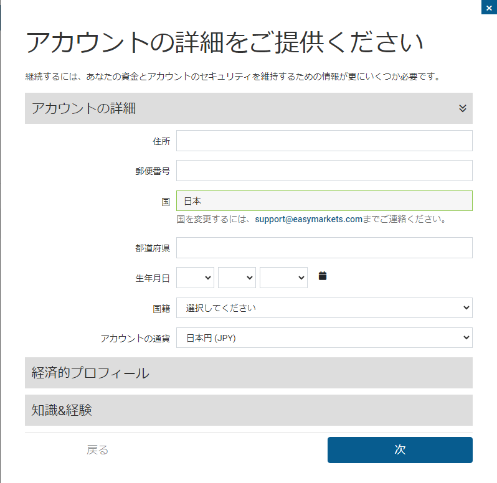Click the read-only 国 field showing 日本
The width and height of the screenshot is (497, 483).
click(x=324, y=201)
